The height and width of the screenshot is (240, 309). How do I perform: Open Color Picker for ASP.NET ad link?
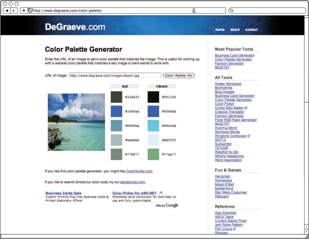(x=134, y=193)
